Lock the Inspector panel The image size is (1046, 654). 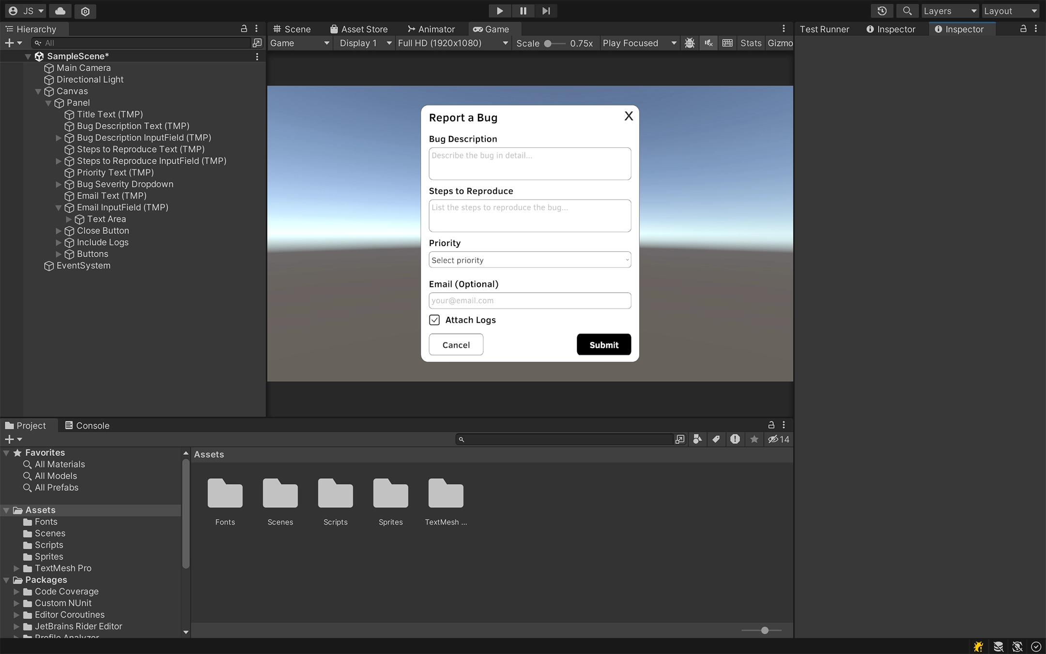coord(1022,29)
